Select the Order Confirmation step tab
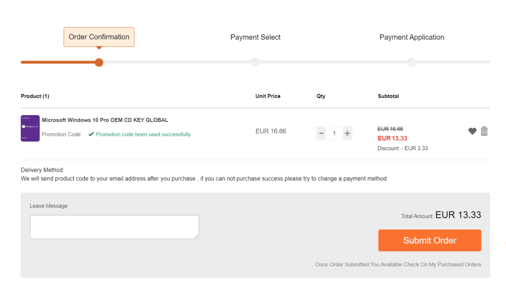 99,37
